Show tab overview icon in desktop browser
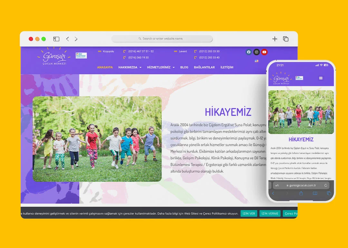 point(285,39)
